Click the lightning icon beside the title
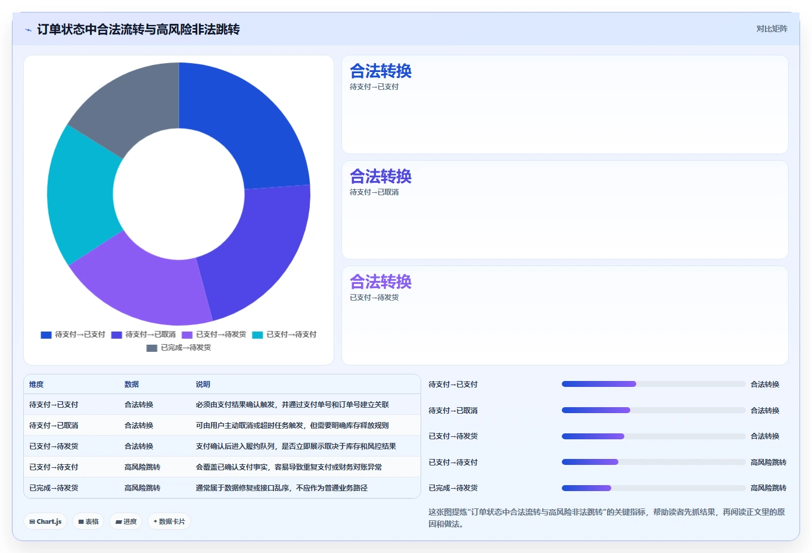Screen dimensions: 812x553 point(28,30)
